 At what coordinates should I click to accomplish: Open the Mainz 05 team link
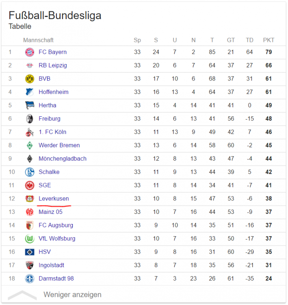50,212
